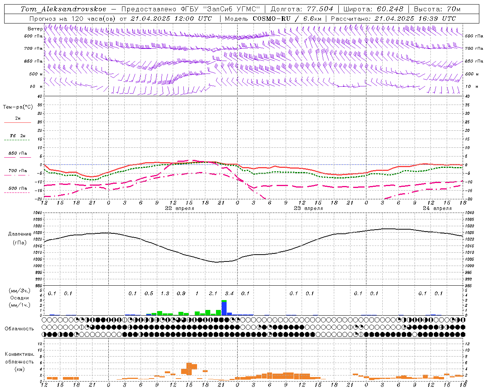The height and width of the screenshot is (388, 485).
Task: Click the text Прогноз на 120 часа(ов)
Action: [73, 19]
